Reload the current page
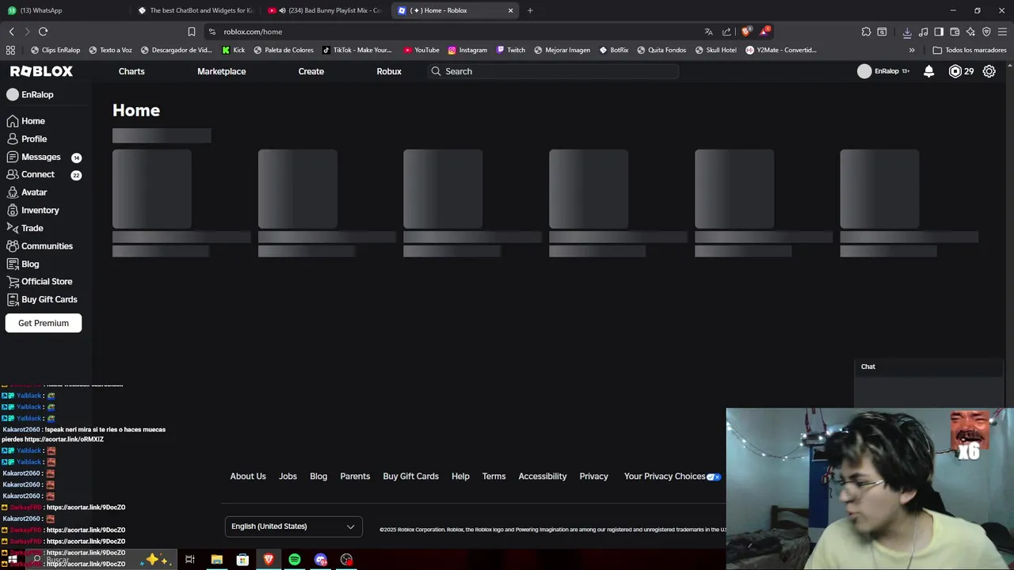 pyautogui.click(x=43, y=32)
